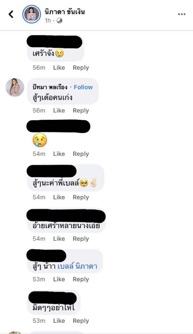Click the globe public privacy icon
The height and width of the screenshot is (334, 193).
59,21
